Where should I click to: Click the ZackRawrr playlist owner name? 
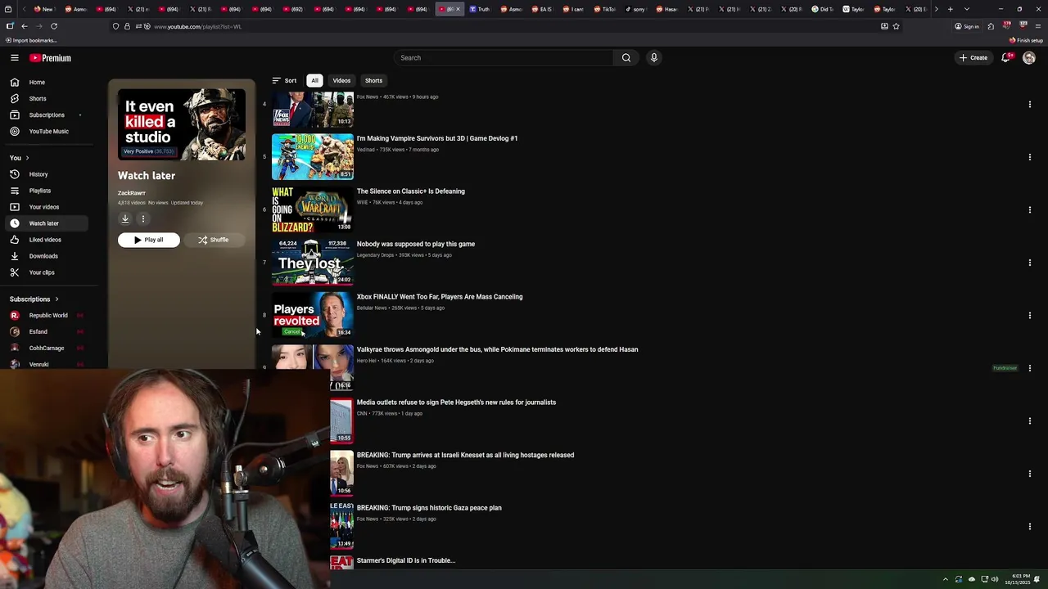[x=132, y=193]
